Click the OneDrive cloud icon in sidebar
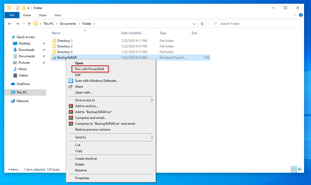This screenshot has height=185, width=311. (13, 84)
